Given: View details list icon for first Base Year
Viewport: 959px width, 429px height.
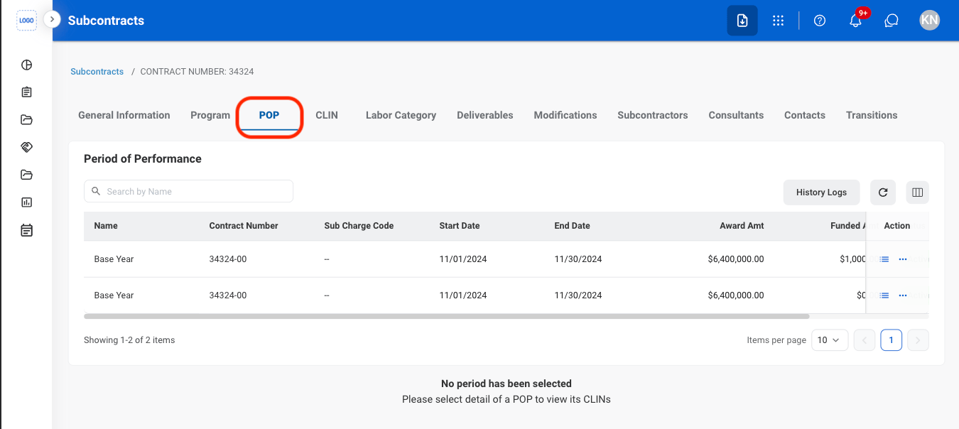Looking at the screenshot, I should tap(884, 259).
